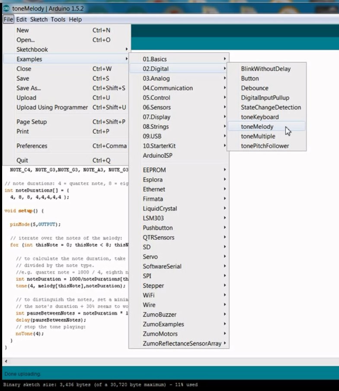Expand the 05.Control examples submenu
Image resolution: width=339 pixels, height=391 pixels.
pos(179,98)
